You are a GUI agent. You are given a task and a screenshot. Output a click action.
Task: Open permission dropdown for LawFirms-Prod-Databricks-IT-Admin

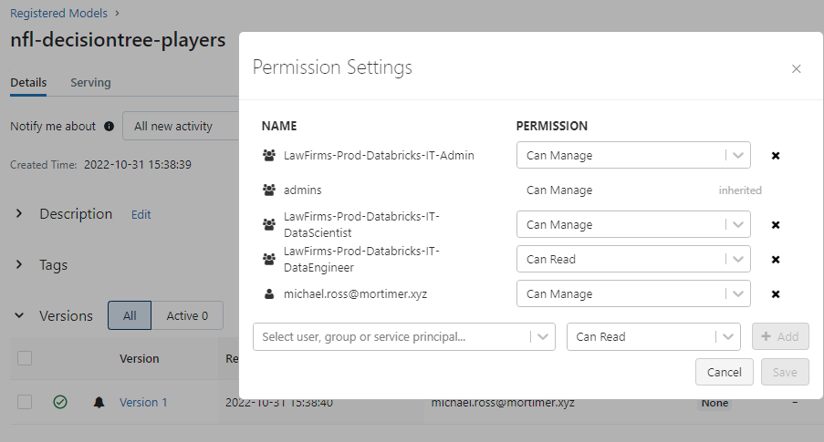click(x=633, y=155)
